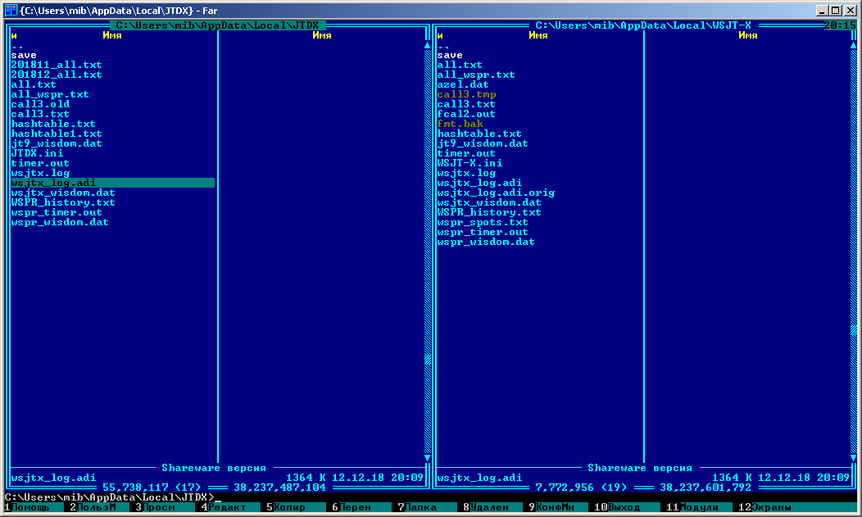Click the F12 Экраны screens key
Image resolution: width=862 pixels, height=517 pixels.
(x=772, y=508)
